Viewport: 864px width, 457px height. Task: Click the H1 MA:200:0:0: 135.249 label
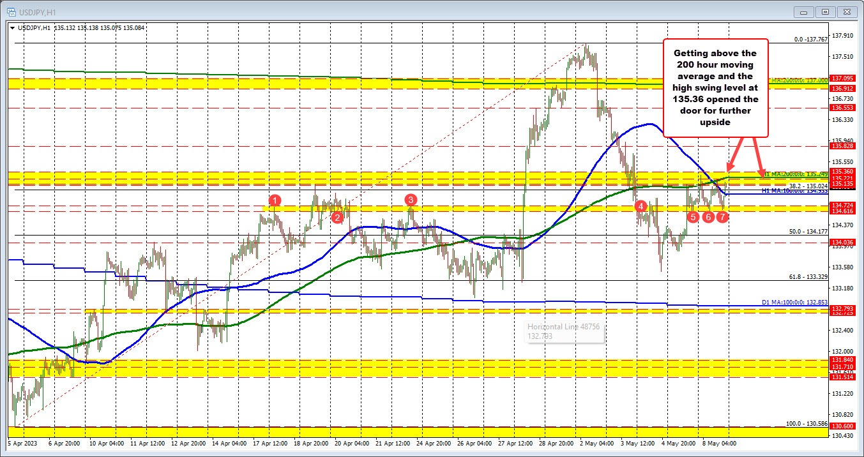point(796,174)
